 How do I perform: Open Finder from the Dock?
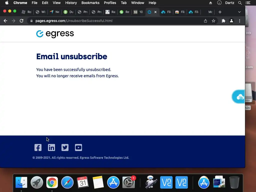tap(21, 182)
